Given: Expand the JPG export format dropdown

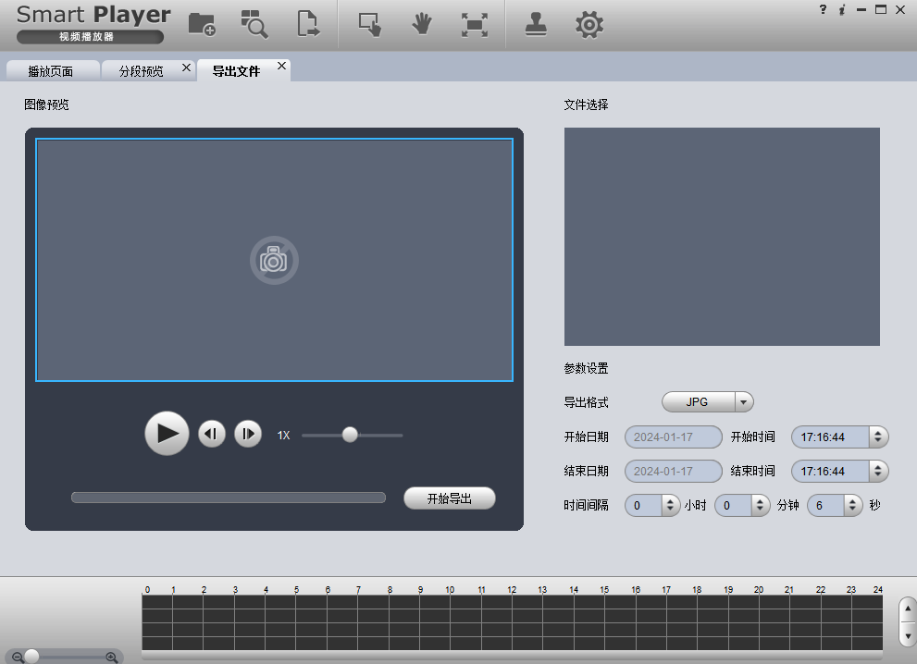Looking at the screenshot, I should (743, 402).
